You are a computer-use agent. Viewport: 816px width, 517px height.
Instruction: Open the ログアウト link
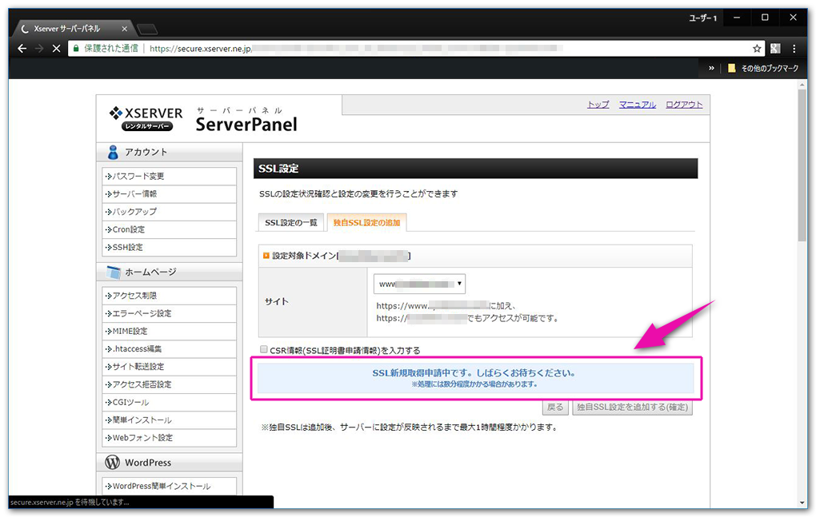(683, 104)
